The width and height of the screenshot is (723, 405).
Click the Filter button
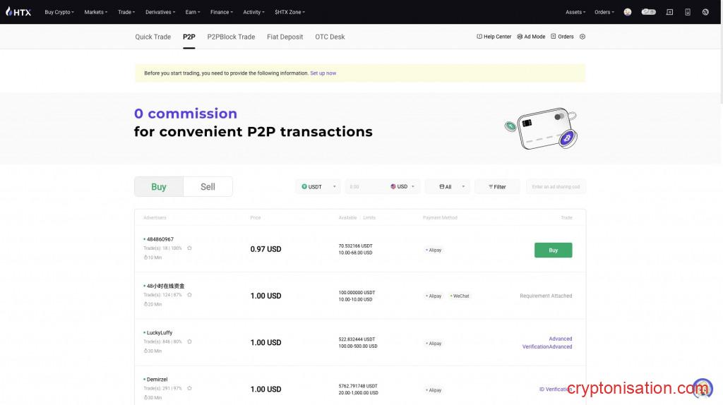[497, 187]
